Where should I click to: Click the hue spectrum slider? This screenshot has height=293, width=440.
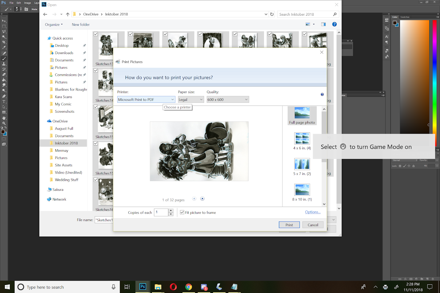point(435,77)
